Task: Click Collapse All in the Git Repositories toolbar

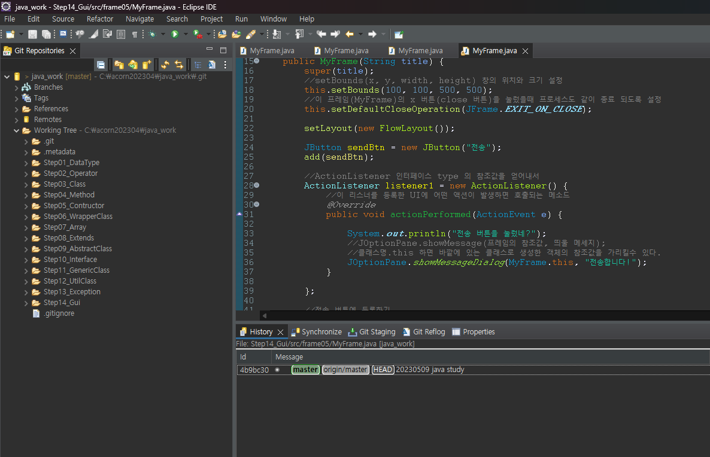Action: 101,65
